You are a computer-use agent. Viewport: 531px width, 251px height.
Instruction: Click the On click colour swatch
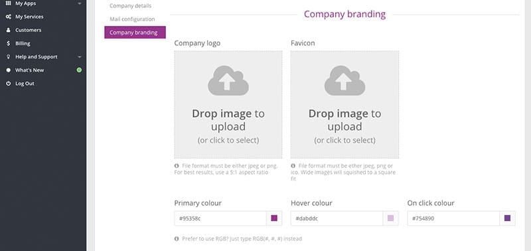point(507,218)
